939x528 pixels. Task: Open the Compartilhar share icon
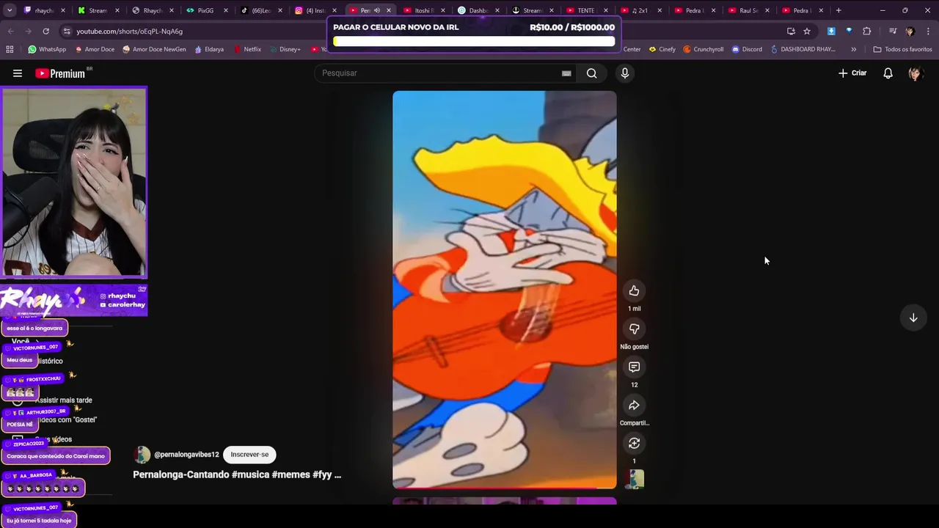click(634, 406)
